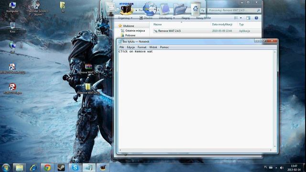Click Notatnik horizontal scrollbar left arrow
Viewport: 306px width, 172px height.
pyautogui.click(x=120, y=150)
